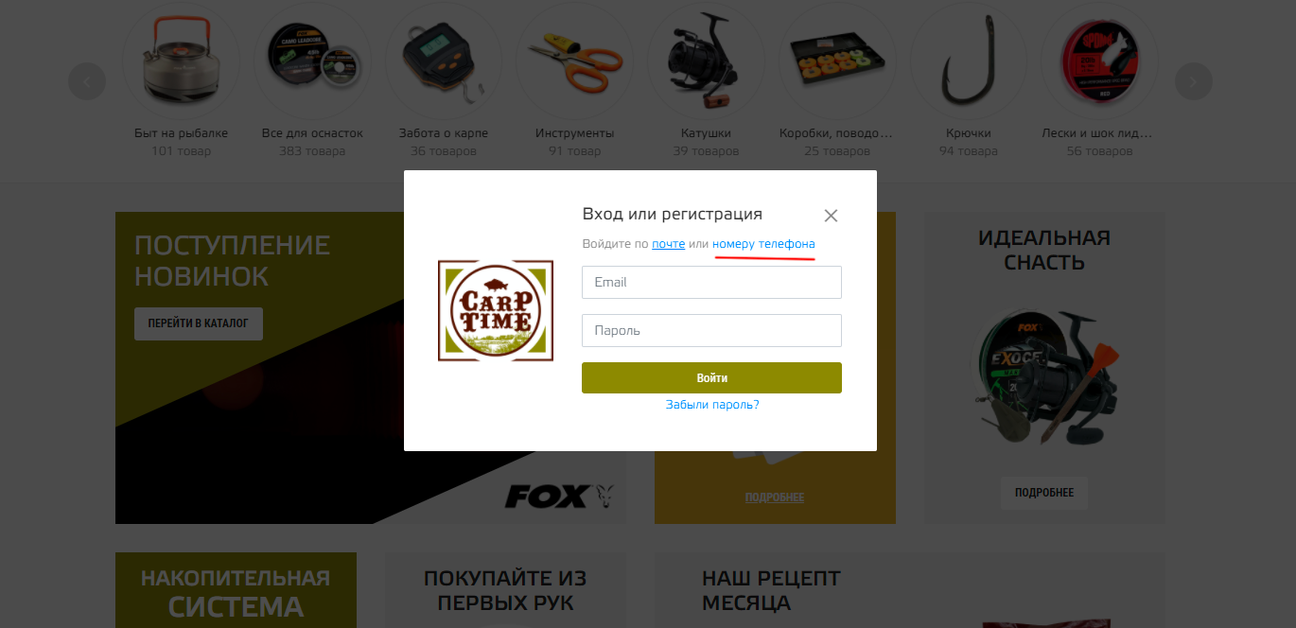The height and width of the screenshot is (628, 1296).
Task: Click the Carp Time logo
Action: pos(496,310)
